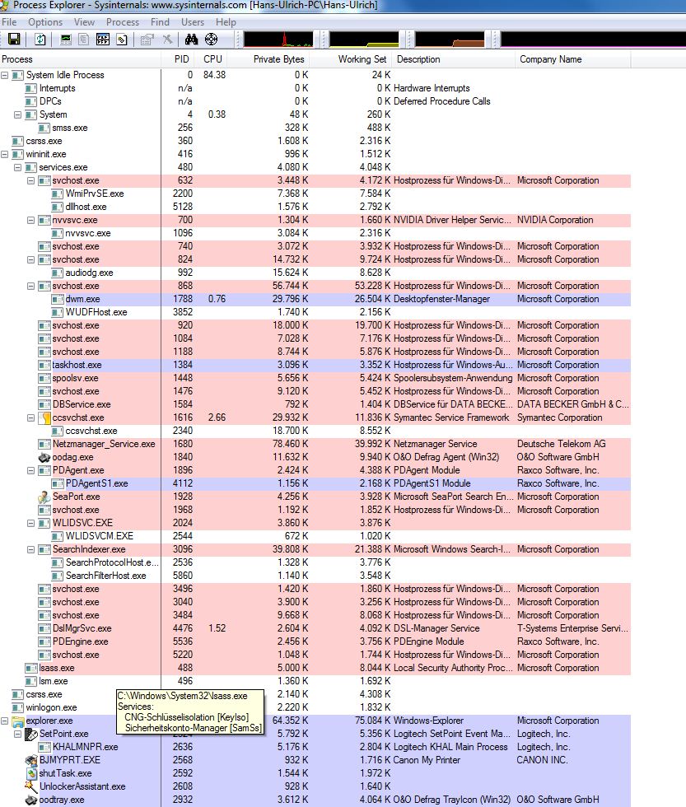
Task: Click the BJMYPRT.EXE printer icon
Action: coord(30,760)
